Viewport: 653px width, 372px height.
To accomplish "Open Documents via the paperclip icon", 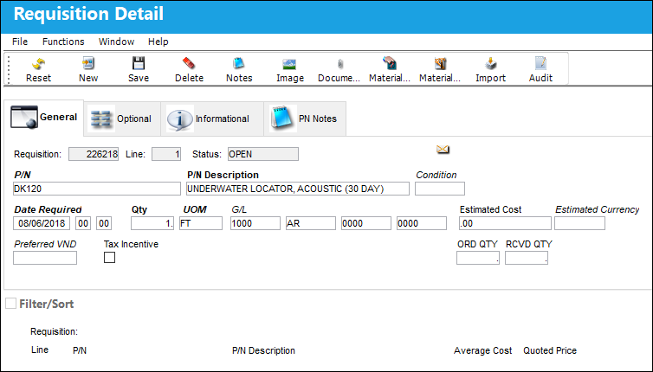I will [339, 64].
